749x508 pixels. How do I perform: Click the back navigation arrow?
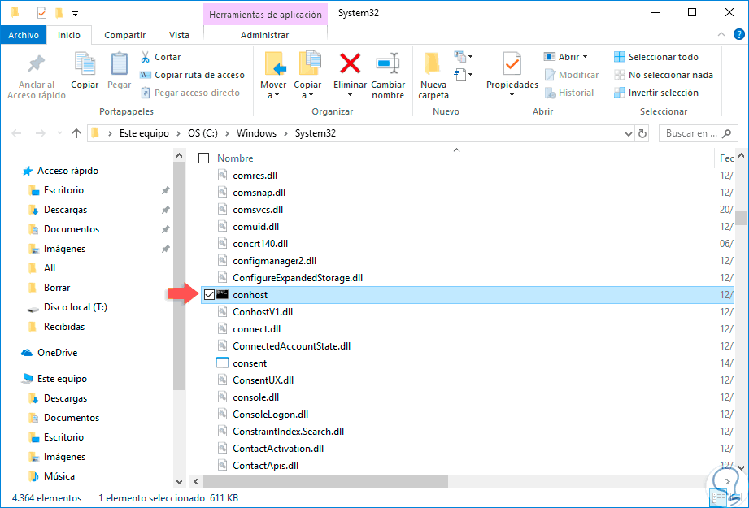point(17,133)
